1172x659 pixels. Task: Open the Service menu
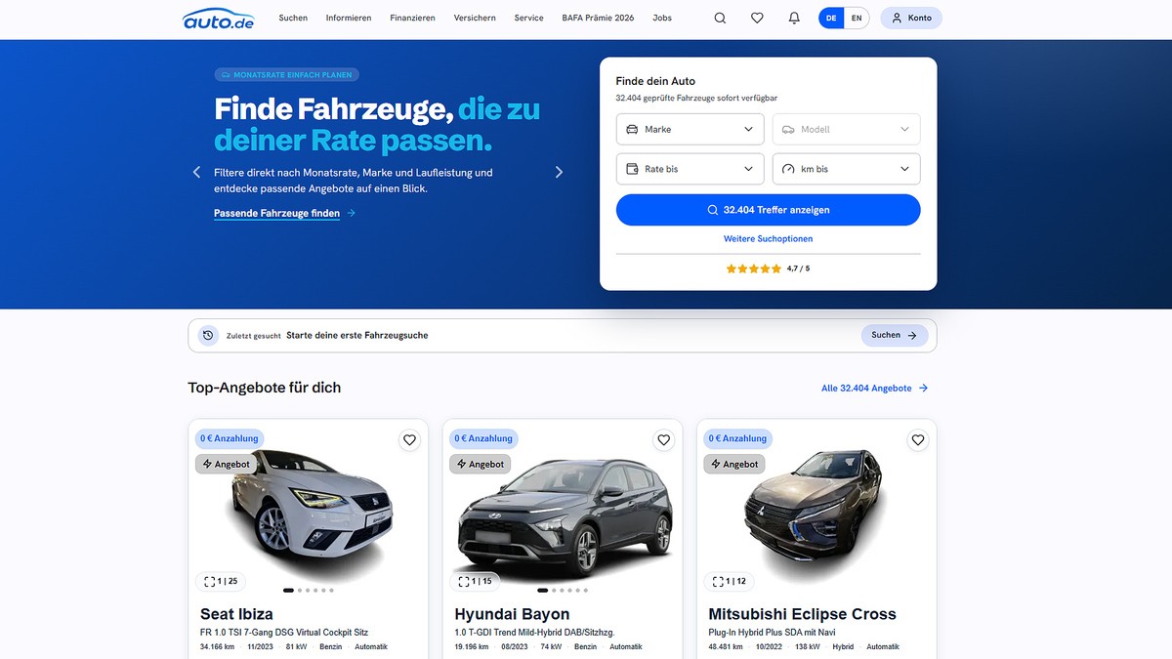(x=529, y=18)
